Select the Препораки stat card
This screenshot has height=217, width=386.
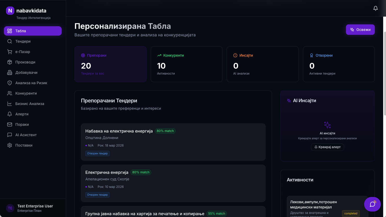pyautogui.click(x=110, y=64)
